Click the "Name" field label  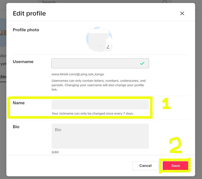(19, 103)
